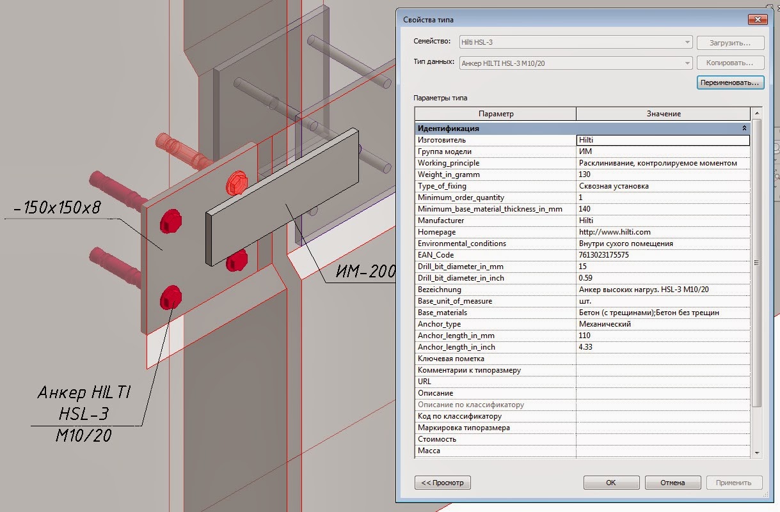Select Environmental_conditions value Внутри сухого помещения

coord(663,244)
